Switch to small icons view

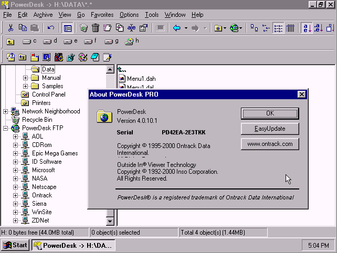(266, 28)
